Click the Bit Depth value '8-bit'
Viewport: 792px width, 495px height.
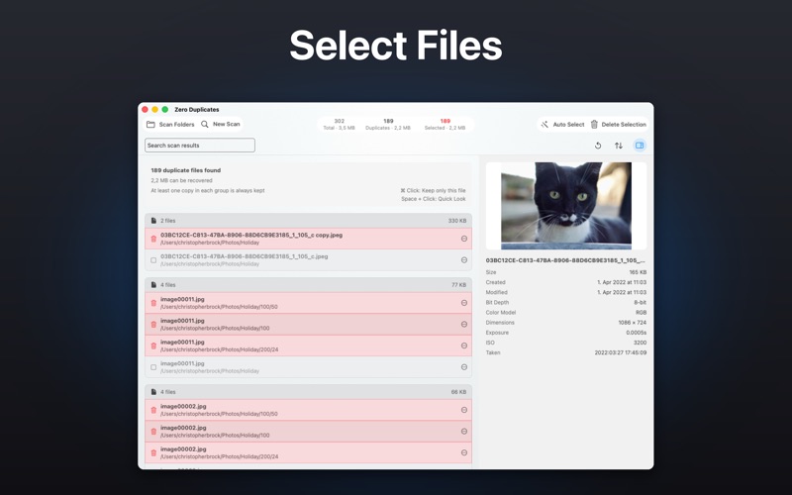[640, 302]
